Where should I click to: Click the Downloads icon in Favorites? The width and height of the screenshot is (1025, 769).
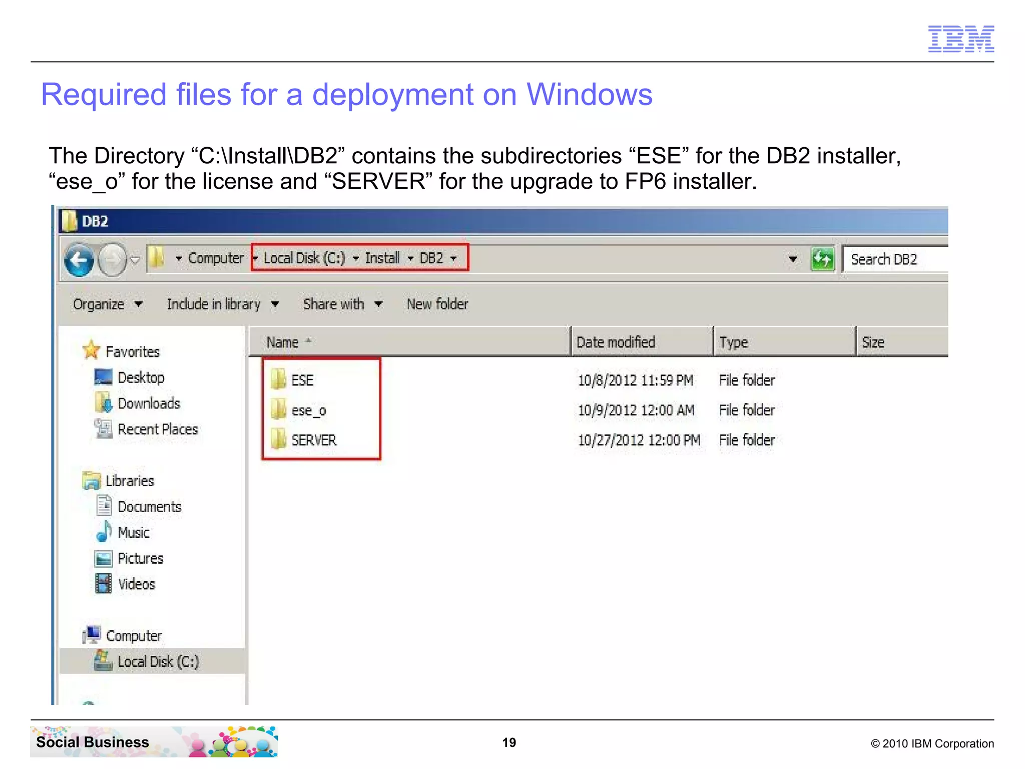(104, 403)
